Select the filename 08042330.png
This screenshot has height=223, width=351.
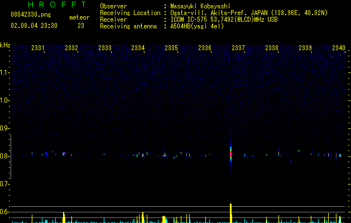[x=31, y=15]
